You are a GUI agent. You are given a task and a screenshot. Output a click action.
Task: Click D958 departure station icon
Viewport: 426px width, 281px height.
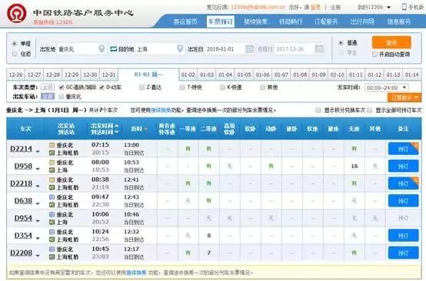point(52,163)
